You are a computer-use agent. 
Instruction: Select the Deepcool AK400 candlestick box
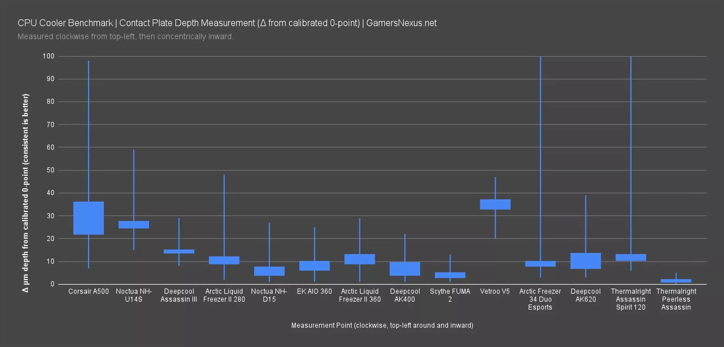coord(405,269)
